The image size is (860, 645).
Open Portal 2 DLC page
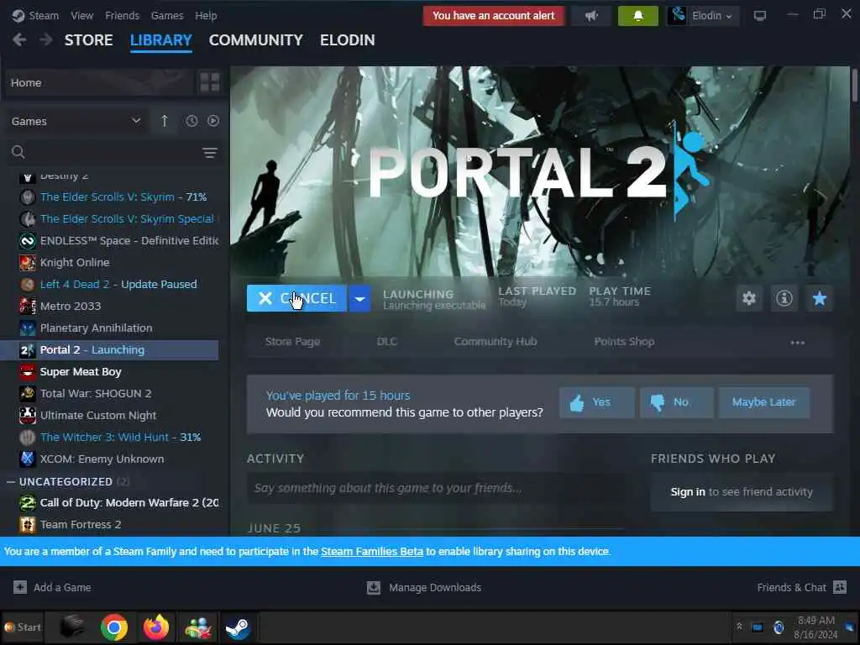386,342
